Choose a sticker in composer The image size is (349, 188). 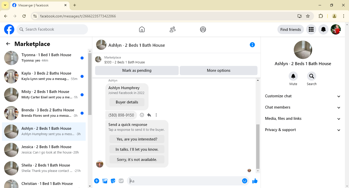coord(113,181)
